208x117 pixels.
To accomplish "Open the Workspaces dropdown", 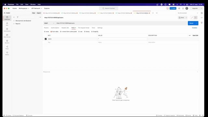I will pos(24,8).
